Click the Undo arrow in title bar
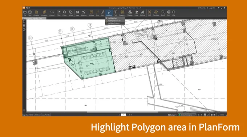Image resolution: width=247 pixels, height=137 pixels. coord(27,8)
